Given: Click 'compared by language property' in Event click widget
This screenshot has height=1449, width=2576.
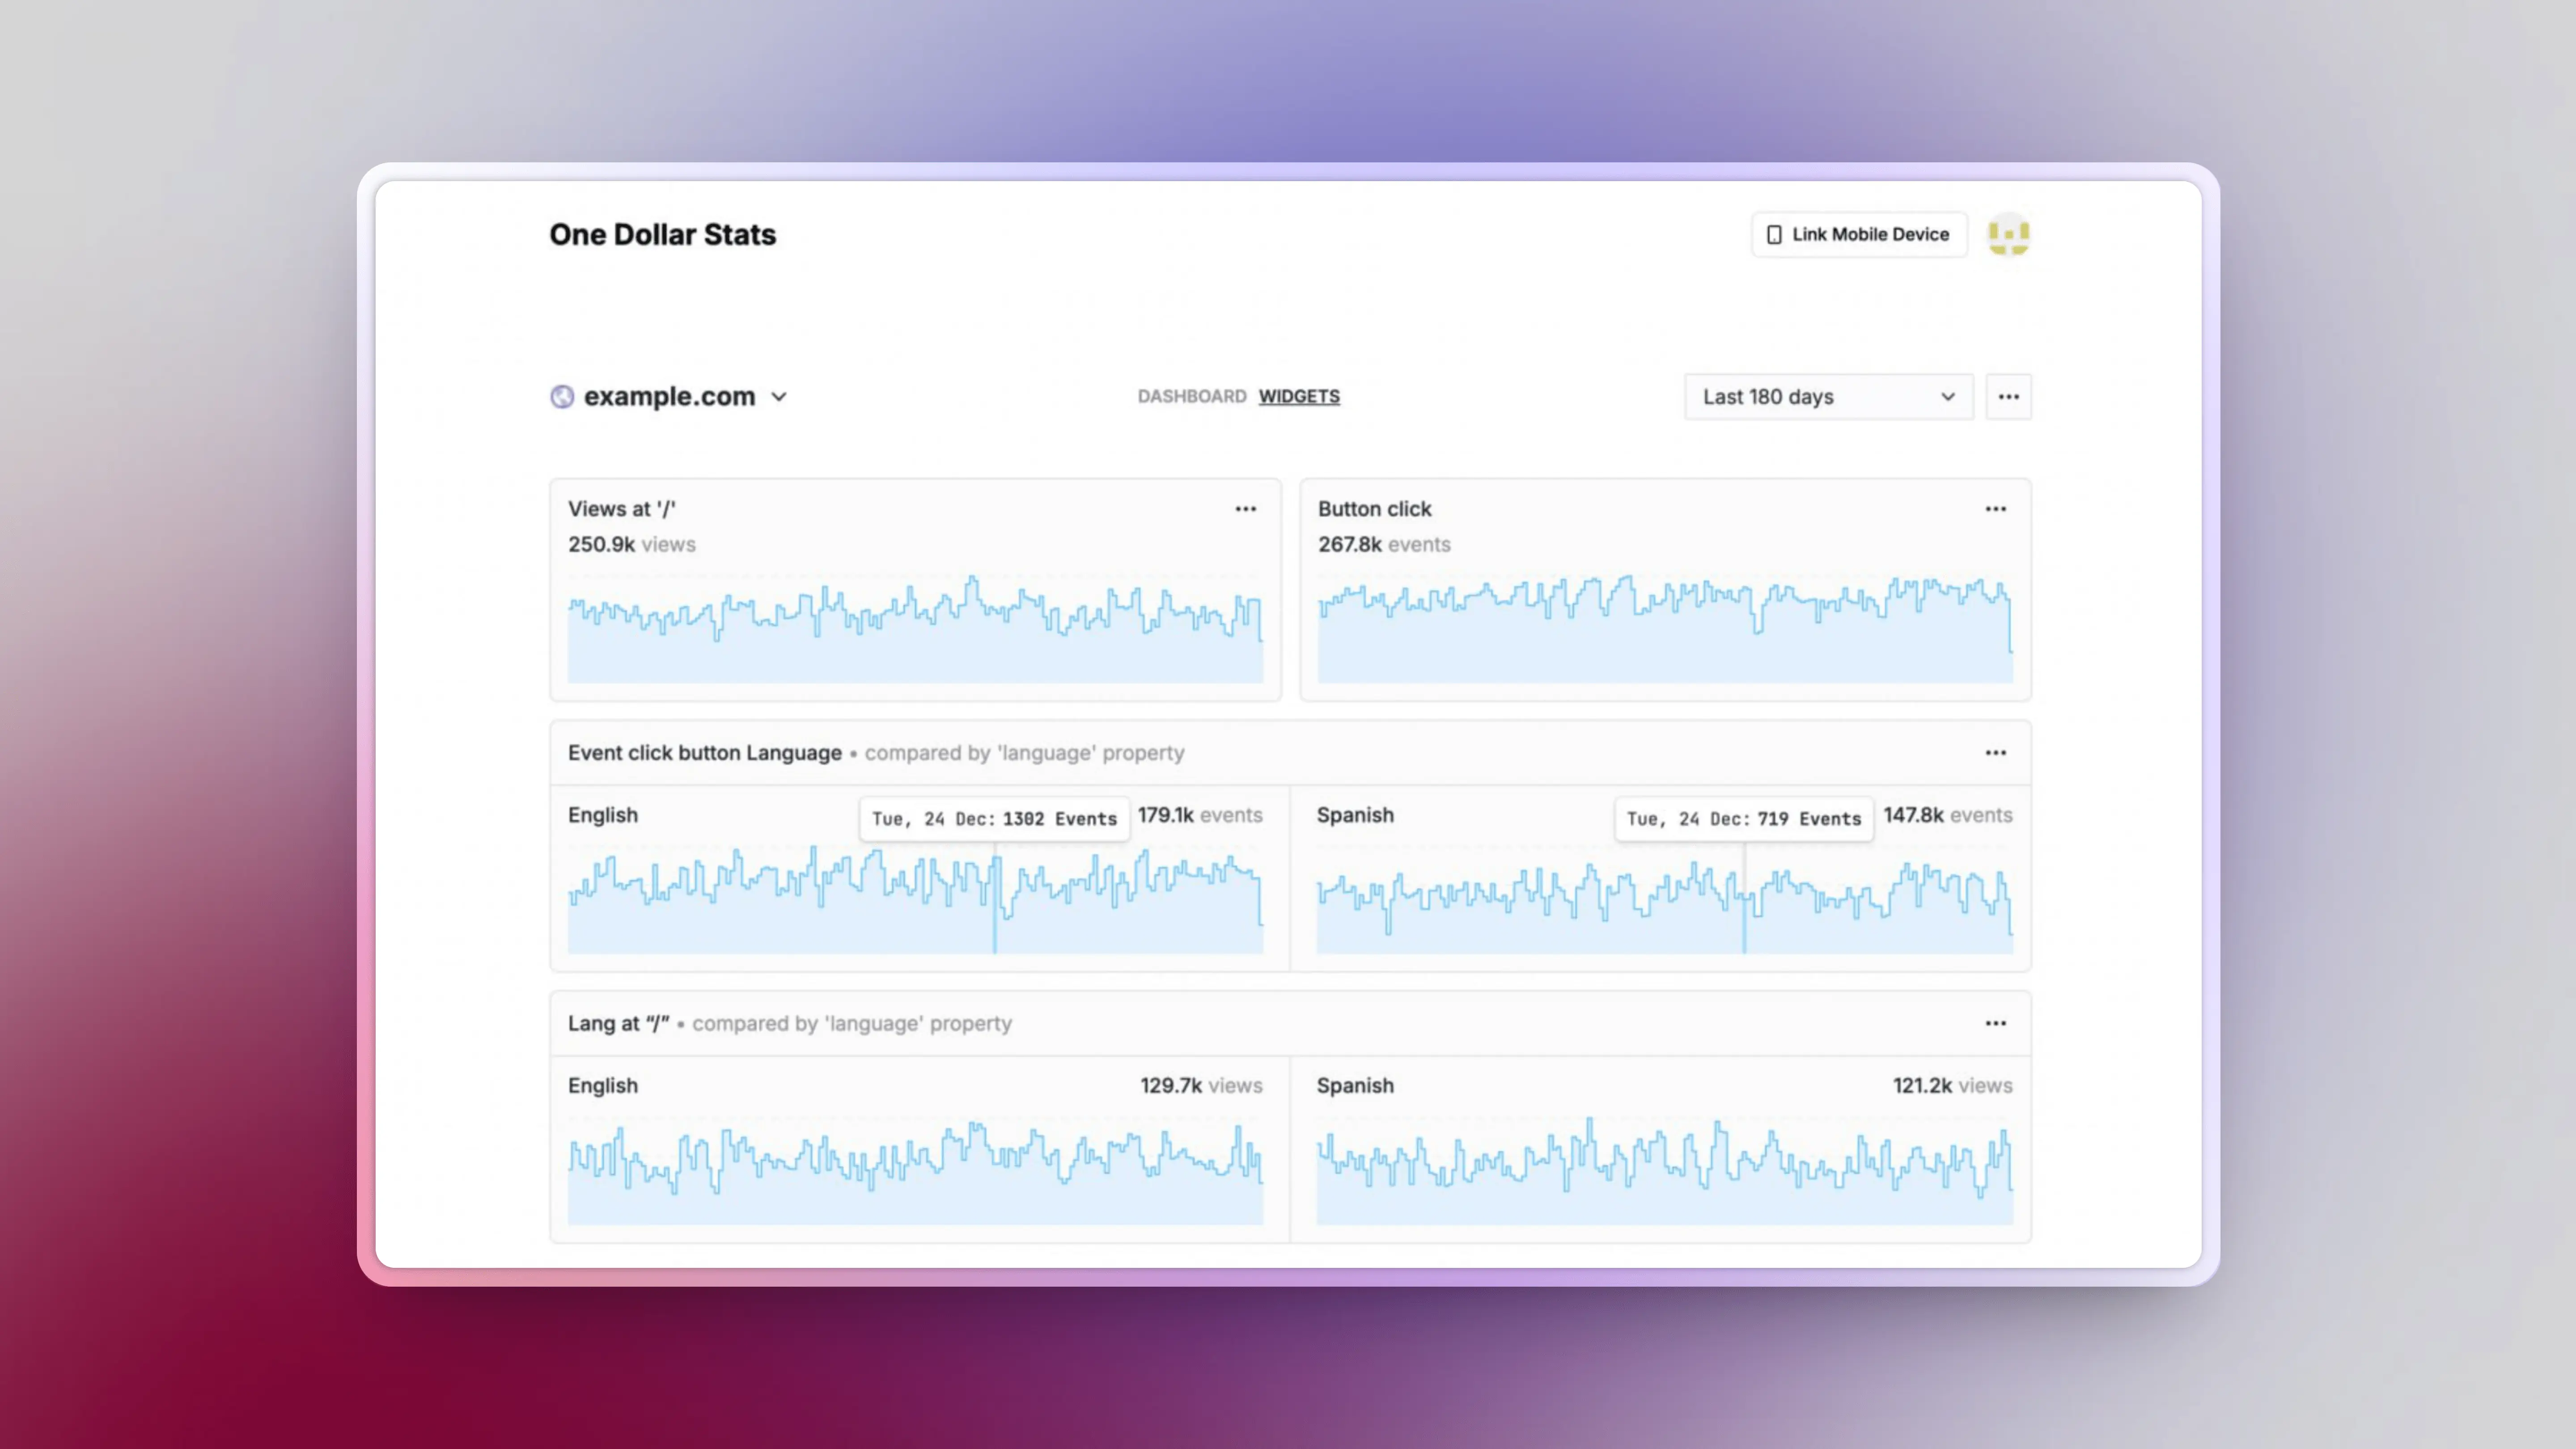Looking at the screenshot, I should coord(1025,753).
